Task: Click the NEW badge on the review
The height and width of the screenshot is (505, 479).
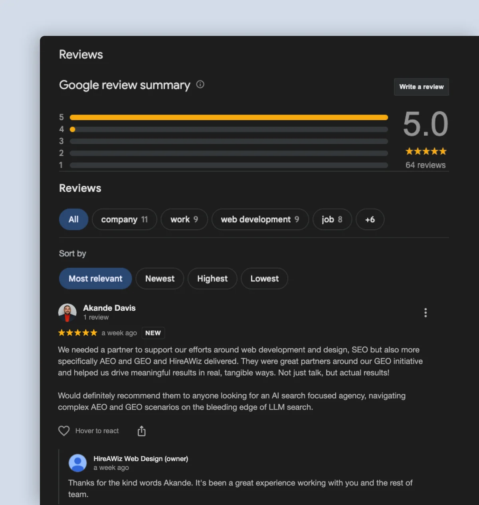Action: pyautogui.click(x=153, y=333)
